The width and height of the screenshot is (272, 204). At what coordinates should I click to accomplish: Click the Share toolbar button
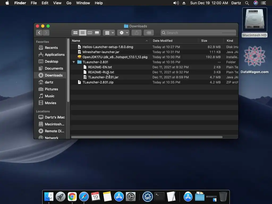click(x=137, y=33)
